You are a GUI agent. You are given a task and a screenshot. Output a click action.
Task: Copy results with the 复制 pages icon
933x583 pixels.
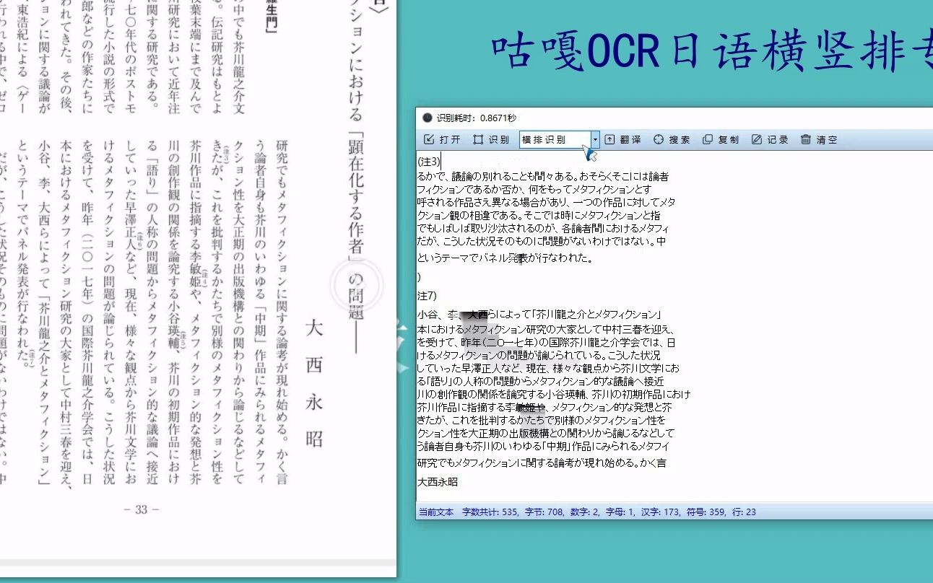pos(707,139)
